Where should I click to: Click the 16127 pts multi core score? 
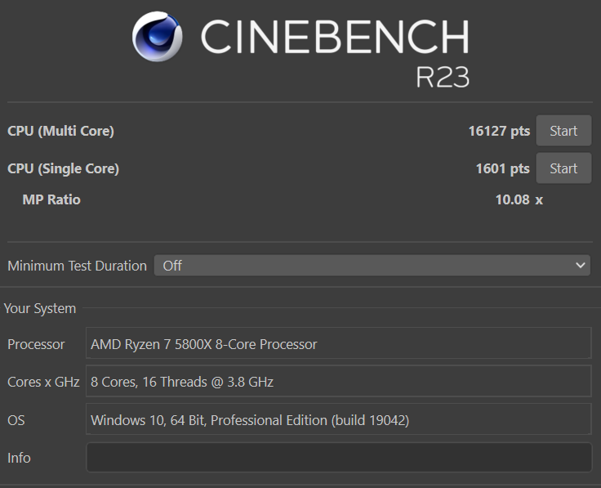tap(499, 132)
